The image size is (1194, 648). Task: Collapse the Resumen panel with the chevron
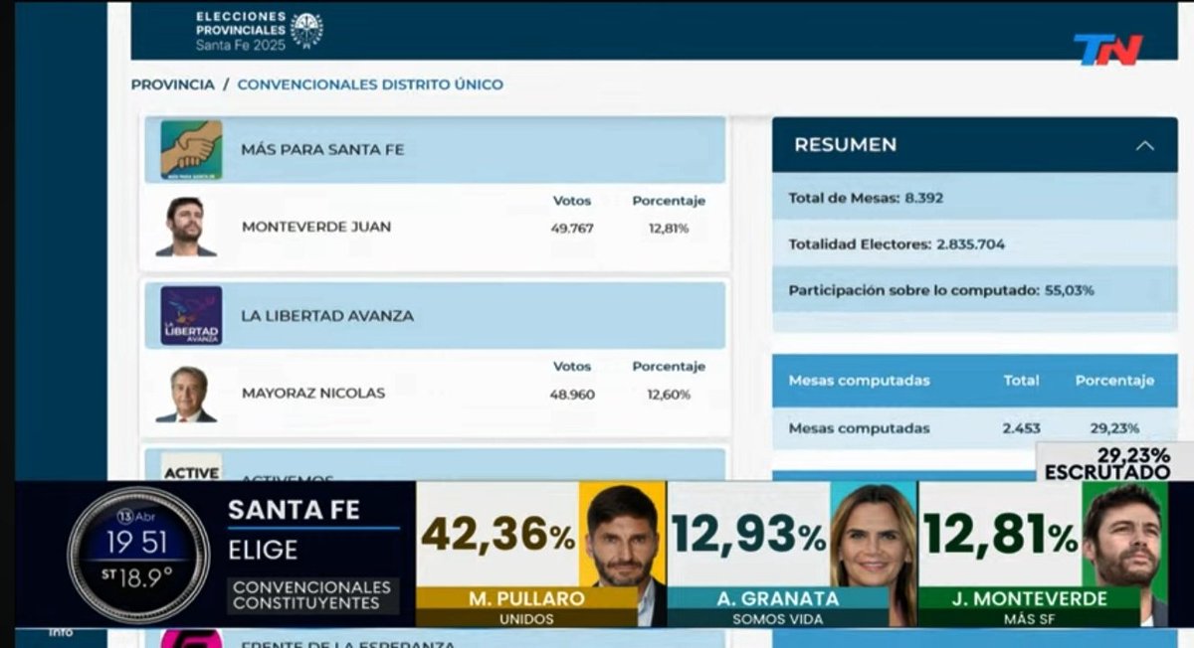pos(1145,145)
